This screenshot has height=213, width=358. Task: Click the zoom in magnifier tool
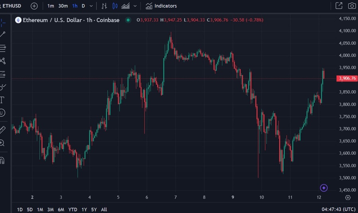coord(2,143)
